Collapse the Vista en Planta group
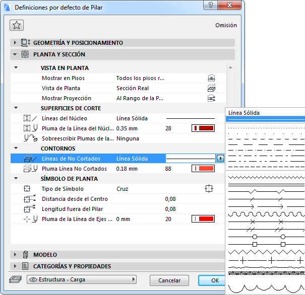Screen dimensions: 305x295 [x=16, y=68]
